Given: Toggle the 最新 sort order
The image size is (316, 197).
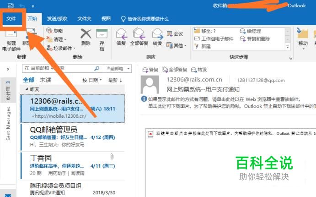Looking at the screenshot, I should tap(115, 80).
